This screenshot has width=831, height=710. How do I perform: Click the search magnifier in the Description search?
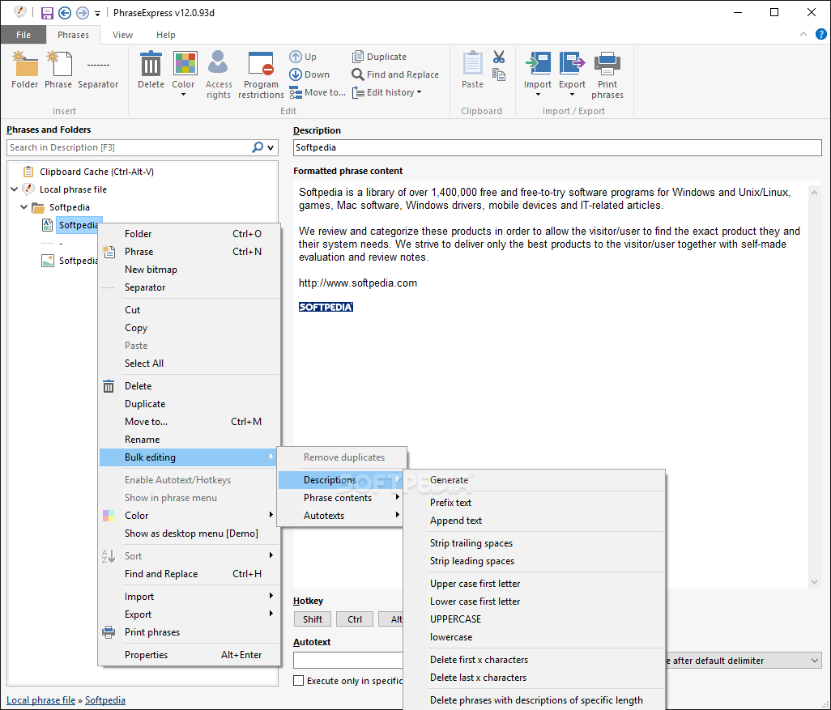click(258, 147)
